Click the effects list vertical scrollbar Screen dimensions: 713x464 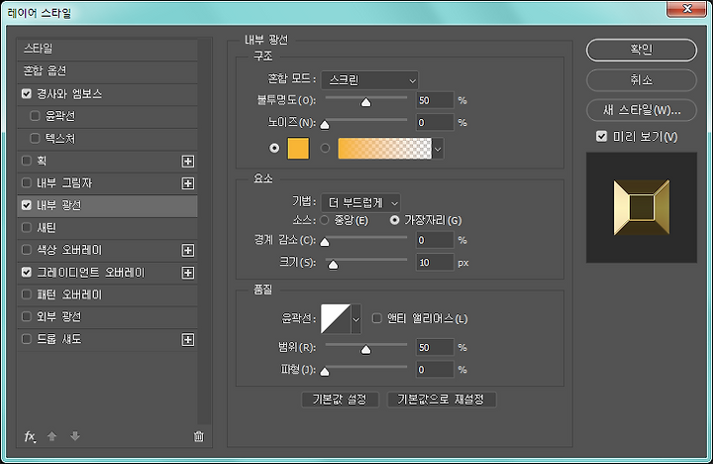point(205,231)
